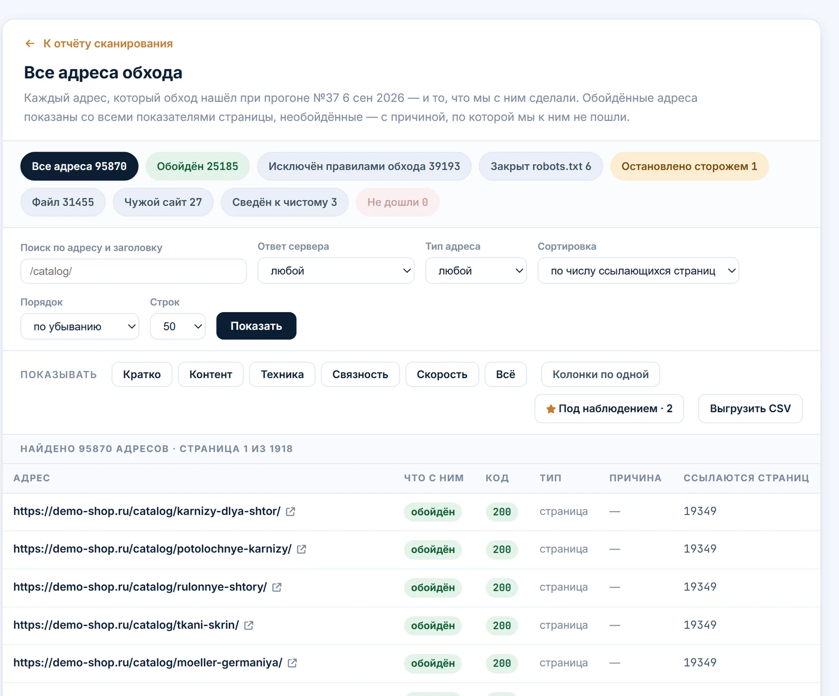Show the «Скорость» column preset

[x=442, y=374]
